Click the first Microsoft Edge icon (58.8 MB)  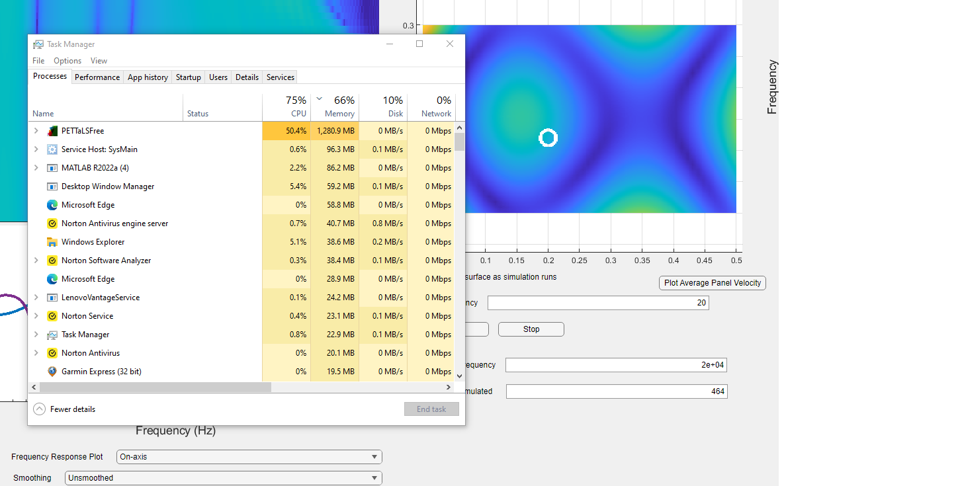tap(52, 205)
